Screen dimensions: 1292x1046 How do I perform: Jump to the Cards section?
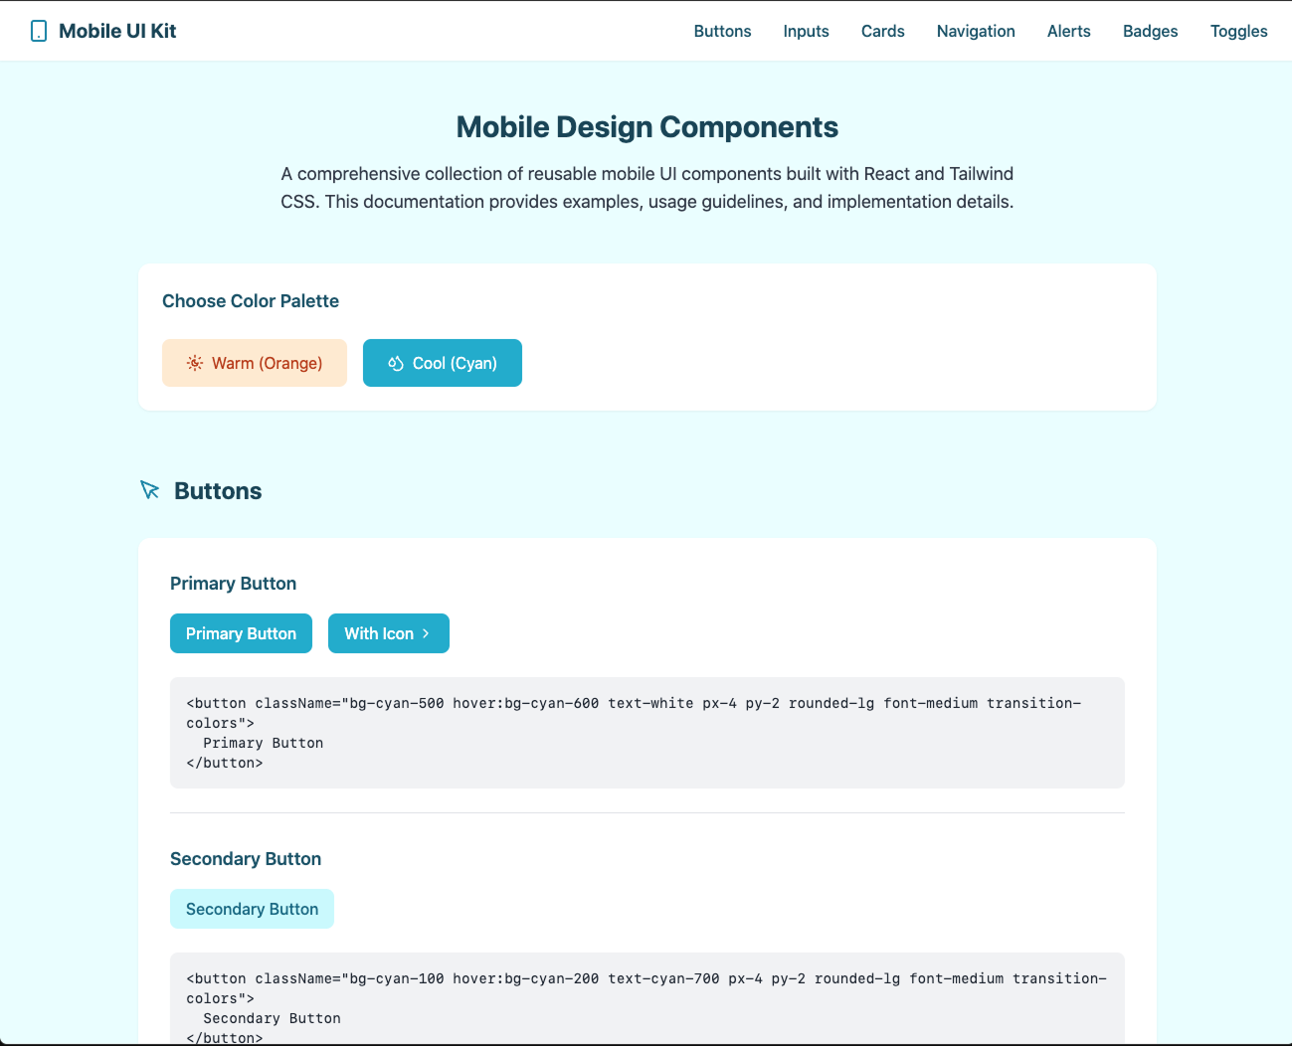coord(883,31)
